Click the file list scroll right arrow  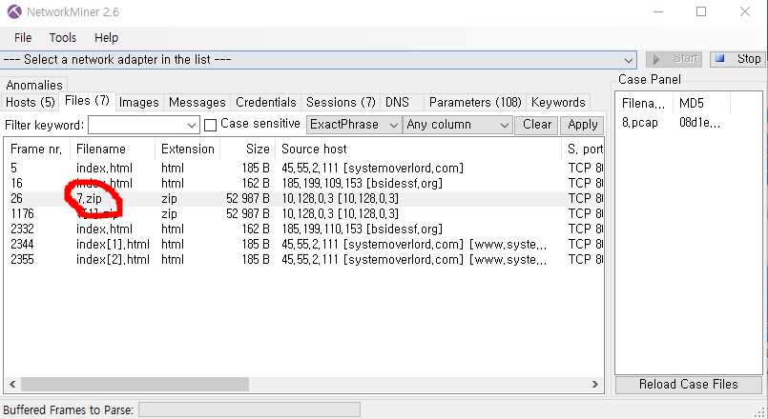click(x=595, y=385)
